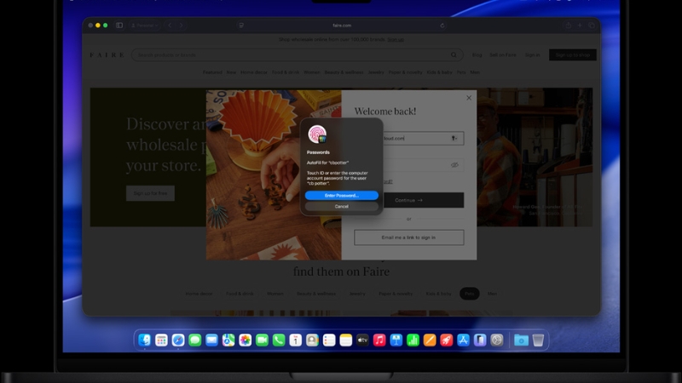Toggle the Safari sidebar icon
The image size is (682, 383).
click(x=119, y=26)
